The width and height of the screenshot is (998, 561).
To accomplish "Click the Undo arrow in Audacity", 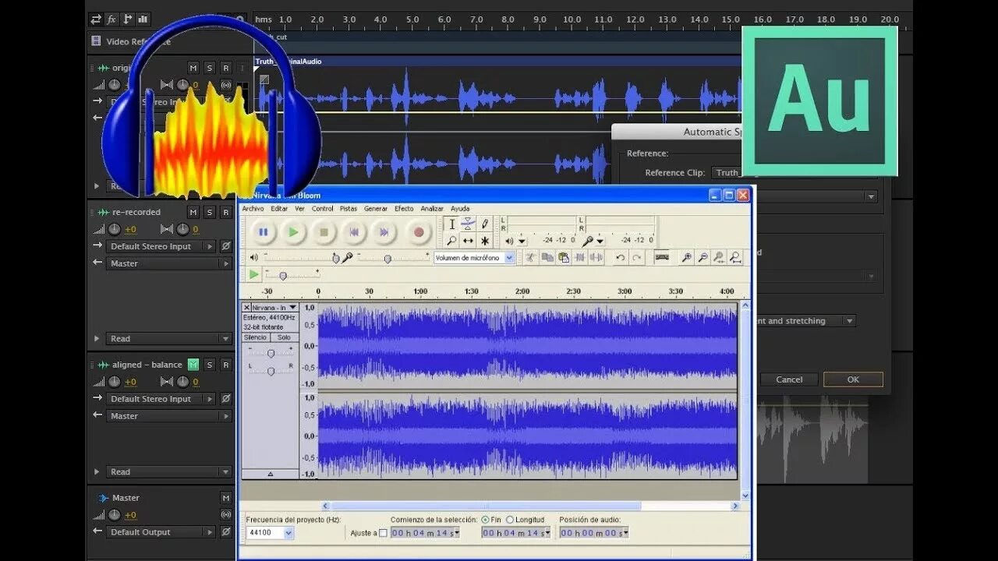I will pyautogui.click(x=621, y=257).
